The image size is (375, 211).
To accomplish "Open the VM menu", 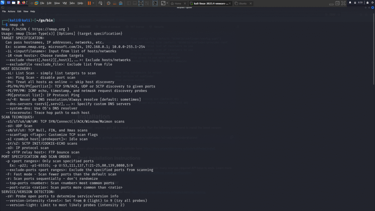I will click(64, 3).
